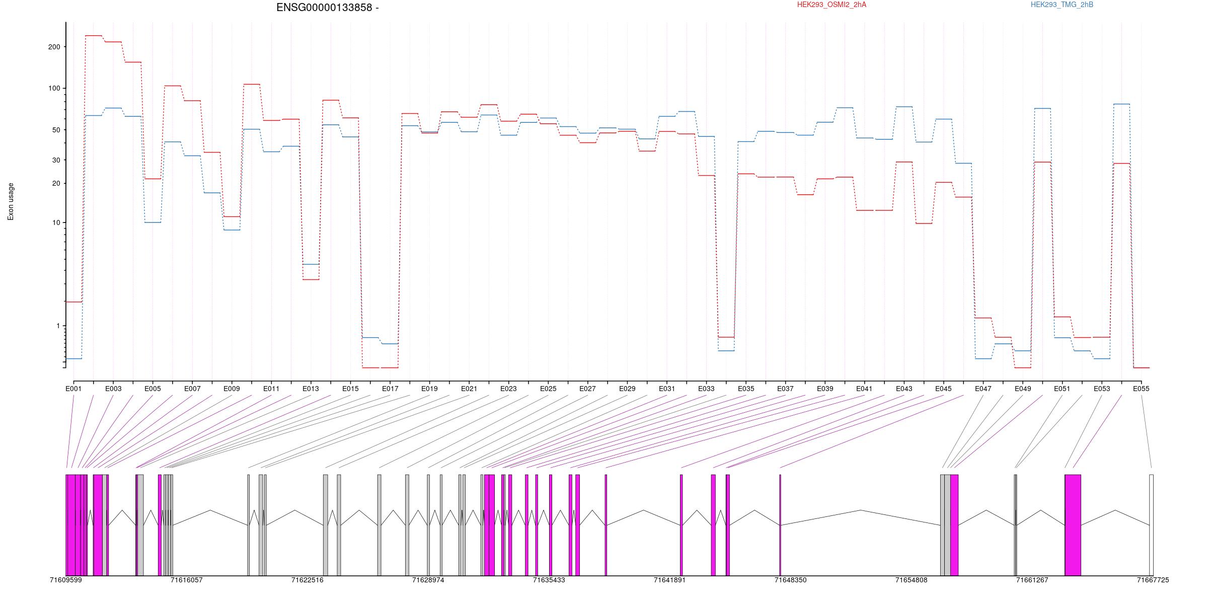Click exon label E033
The height and width of the screenshot is (604, 1208).
[x=706, y=389]
